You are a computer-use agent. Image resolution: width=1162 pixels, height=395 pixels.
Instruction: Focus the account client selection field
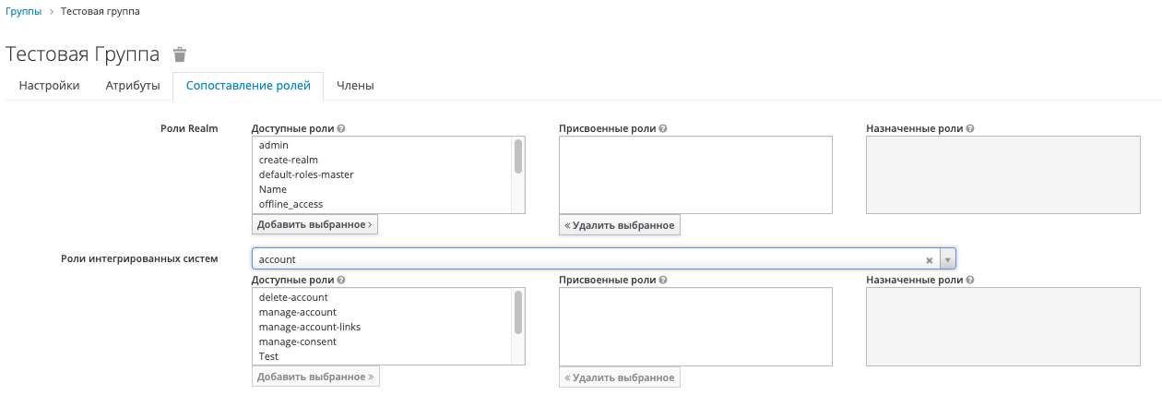click(590, 259)
